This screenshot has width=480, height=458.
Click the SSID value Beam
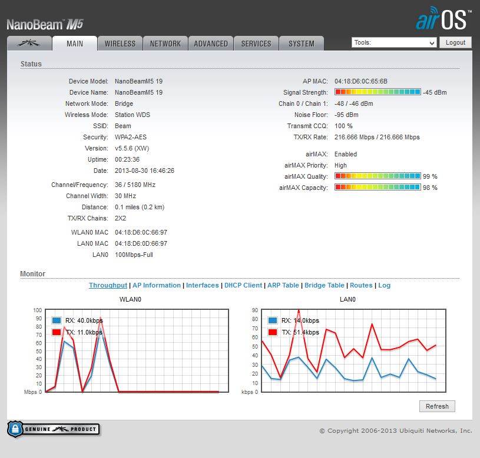coord(123,126)
